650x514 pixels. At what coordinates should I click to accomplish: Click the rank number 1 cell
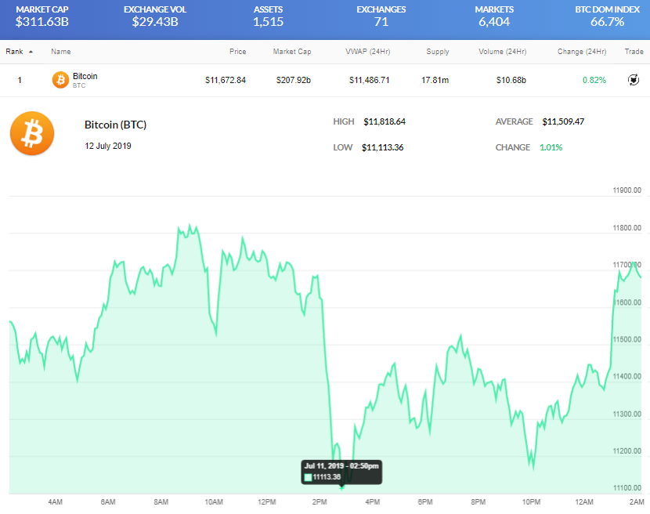[x=20, y=80]
